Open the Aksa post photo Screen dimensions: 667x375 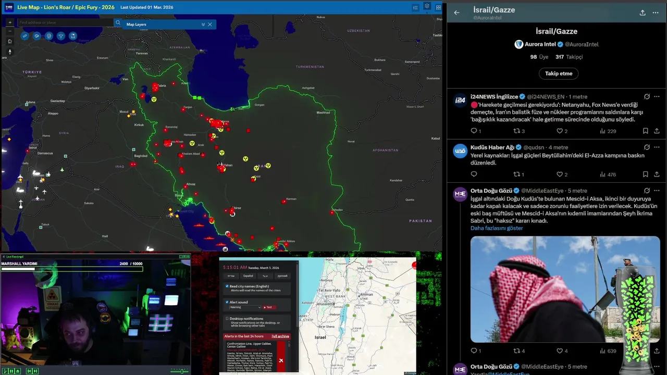[565, 289]
